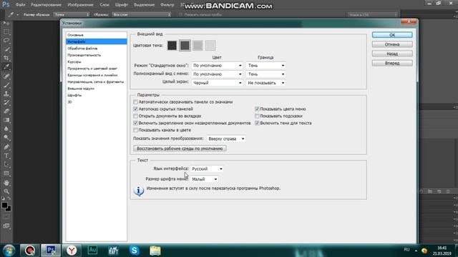Open Bandicam from the taskbar
The image size is (458, 257).
click(30, 251)
